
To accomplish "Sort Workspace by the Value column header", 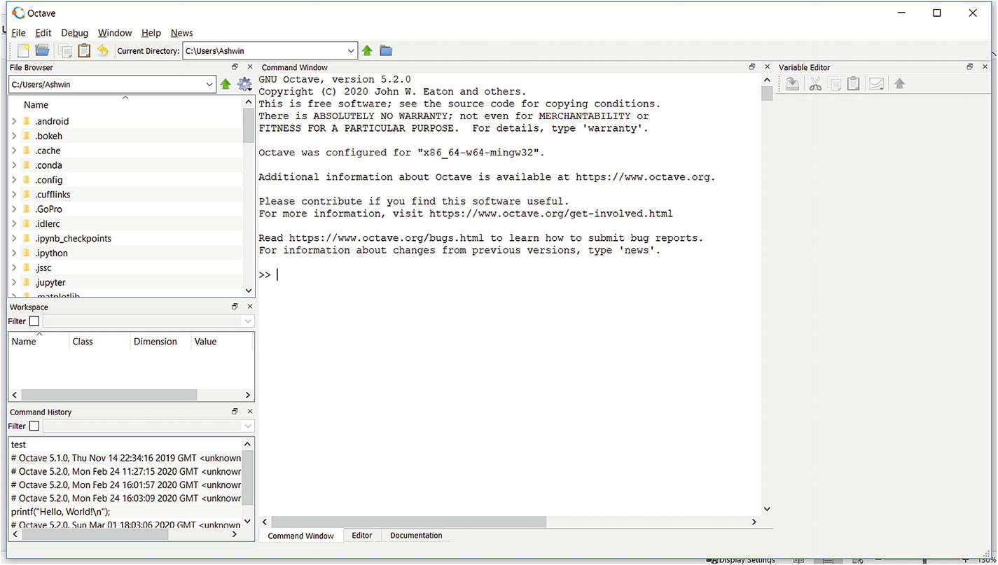I will (221, 342).
